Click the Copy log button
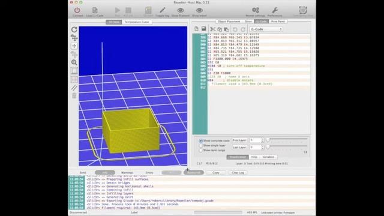Image resolution: width=384 pixels, height=216 pixels. [x=216, y=173]
